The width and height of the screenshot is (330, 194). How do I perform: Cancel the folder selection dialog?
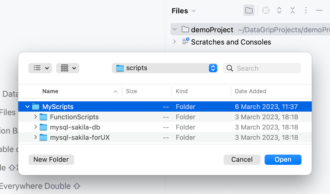click(x=242, y=159)
